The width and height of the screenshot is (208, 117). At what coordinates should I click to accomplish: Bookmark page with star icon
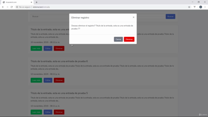click(189, 7)
